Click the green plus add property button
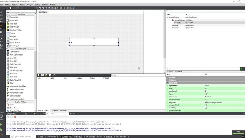Viewport: 245px width, 138px height. point(241,69)
